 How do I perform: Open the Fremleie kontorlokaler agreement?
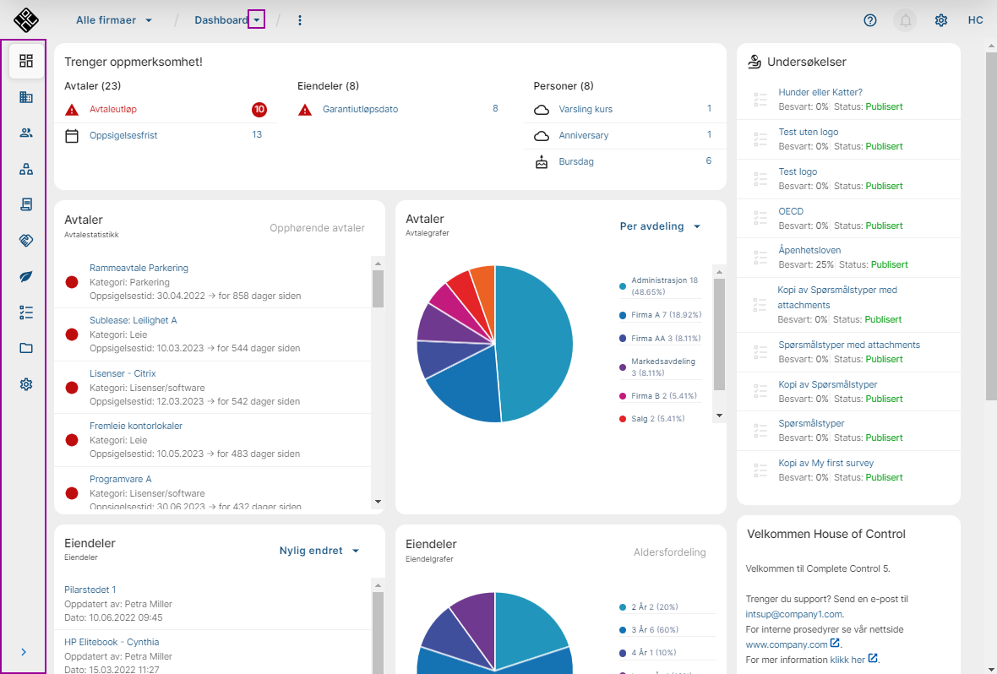[136, 426]
